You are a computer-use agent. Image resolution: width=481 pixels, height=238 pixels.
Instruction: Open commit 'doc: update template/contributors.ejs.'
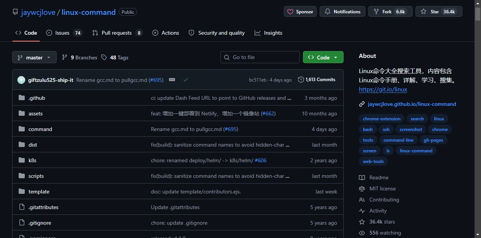click(196, 192)
